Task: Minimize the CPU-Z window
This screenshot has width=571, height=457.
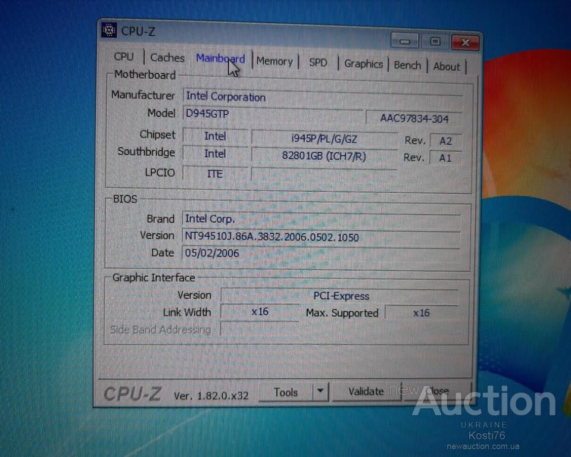Action: point(404,41)
